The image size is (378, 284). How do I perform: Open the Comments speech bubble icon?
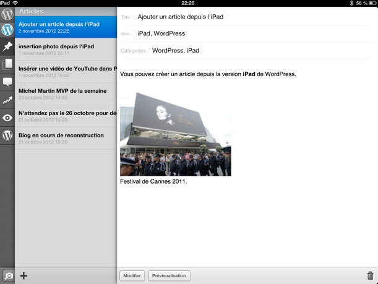[7, 82]
